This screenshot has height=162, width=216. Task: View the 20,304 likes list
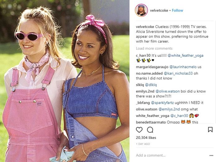tap(146, 138)
